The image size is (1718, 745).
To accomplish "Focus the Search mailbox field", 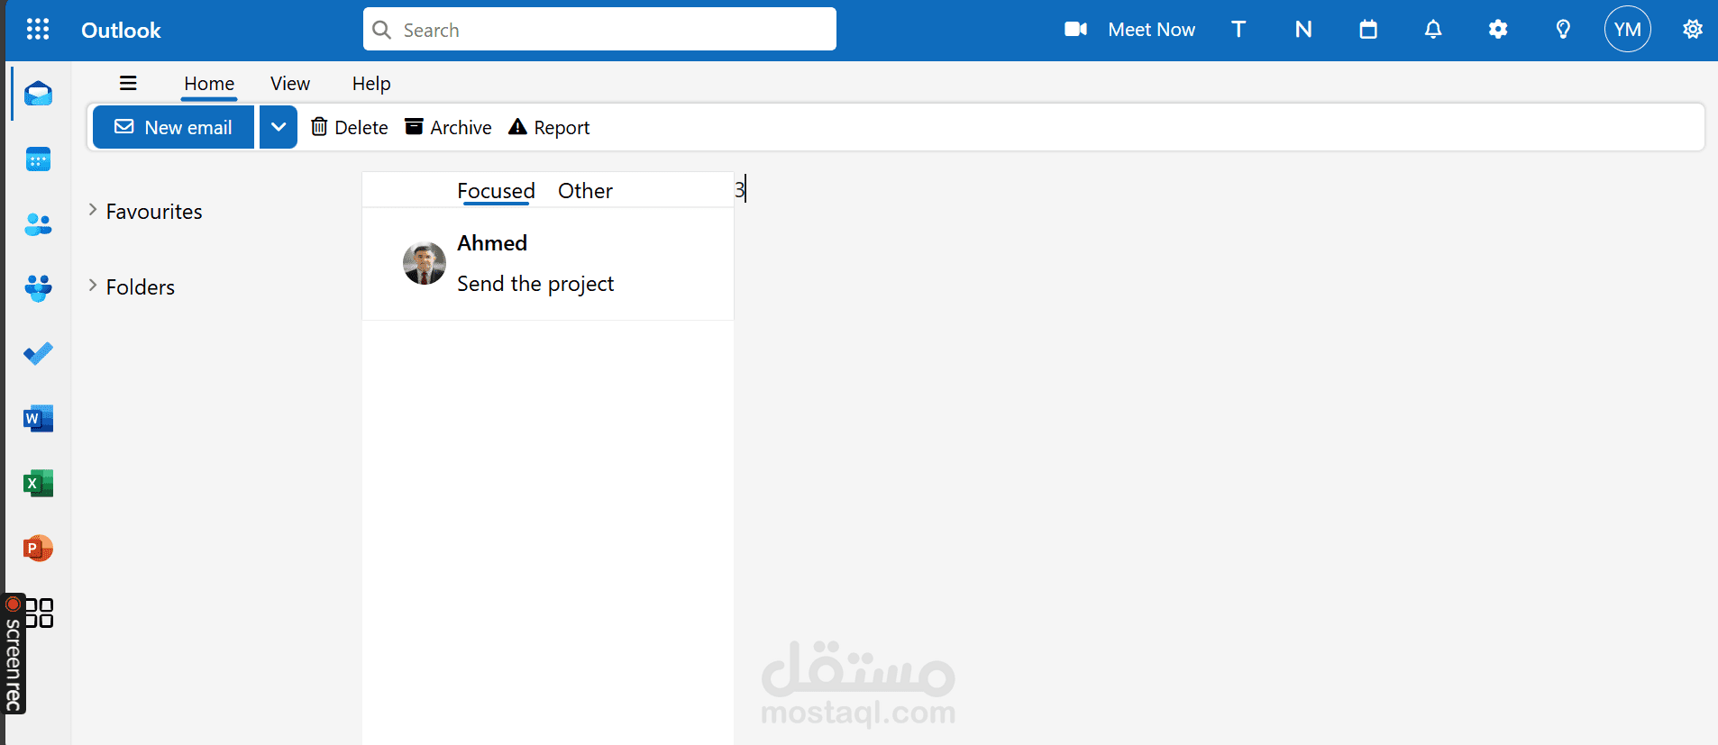I will pyautogui.click(x=599, y=30).
